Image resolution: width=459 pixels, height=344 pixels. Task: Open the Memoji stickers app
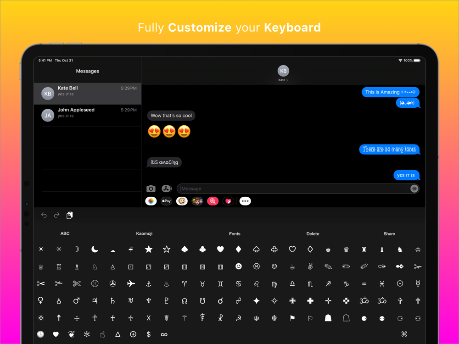[197, 201]
